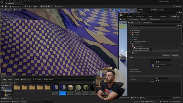Toggle override checkbox for UV Tiling Breakup Far Textures

(132, 51)
